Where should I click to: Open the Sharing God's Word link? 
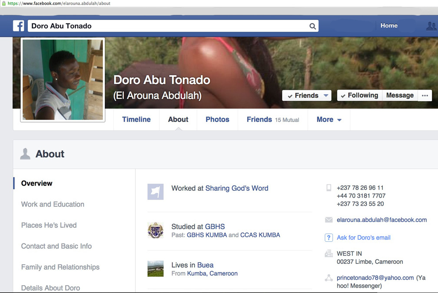click(x=237, y=188)
